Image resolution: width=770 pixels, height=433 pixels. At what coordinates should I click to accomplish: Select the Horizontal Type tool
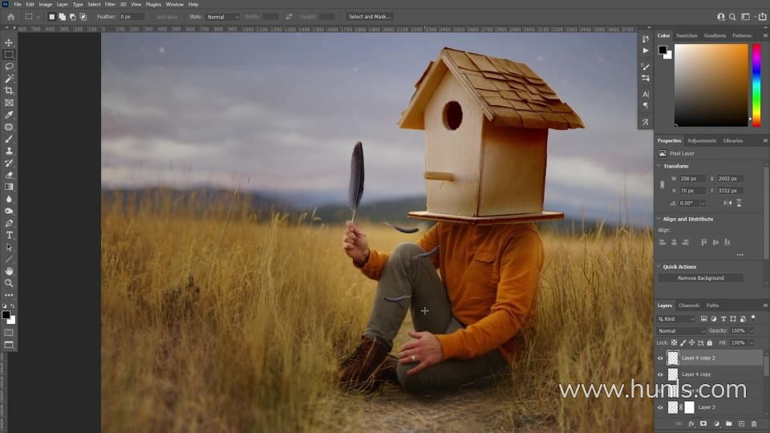[9, 235]
